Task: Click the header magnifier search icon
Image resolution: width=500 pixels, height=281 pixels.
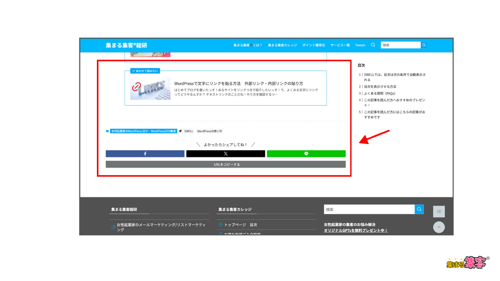Action: [x=373, y=45]
